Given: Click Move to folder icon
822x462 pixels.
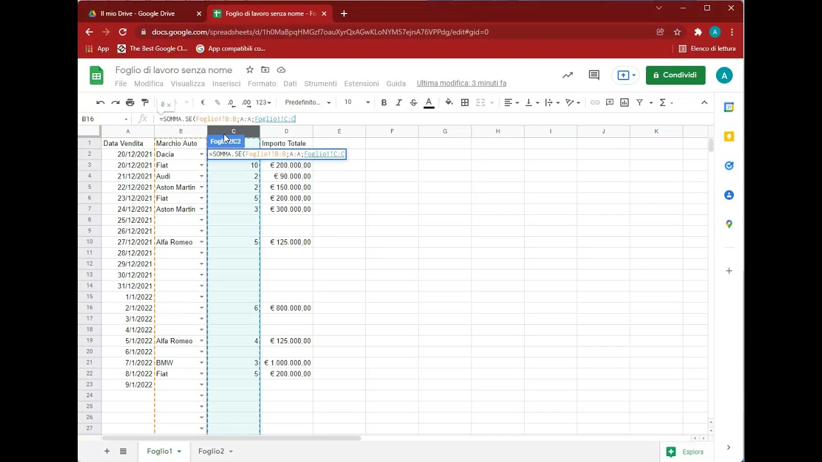Looking at the screenshot, I should [x=265, y=69].
